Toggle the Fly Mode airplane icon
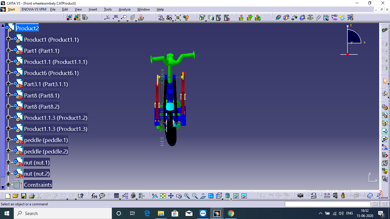 click(x=155, y=196)
